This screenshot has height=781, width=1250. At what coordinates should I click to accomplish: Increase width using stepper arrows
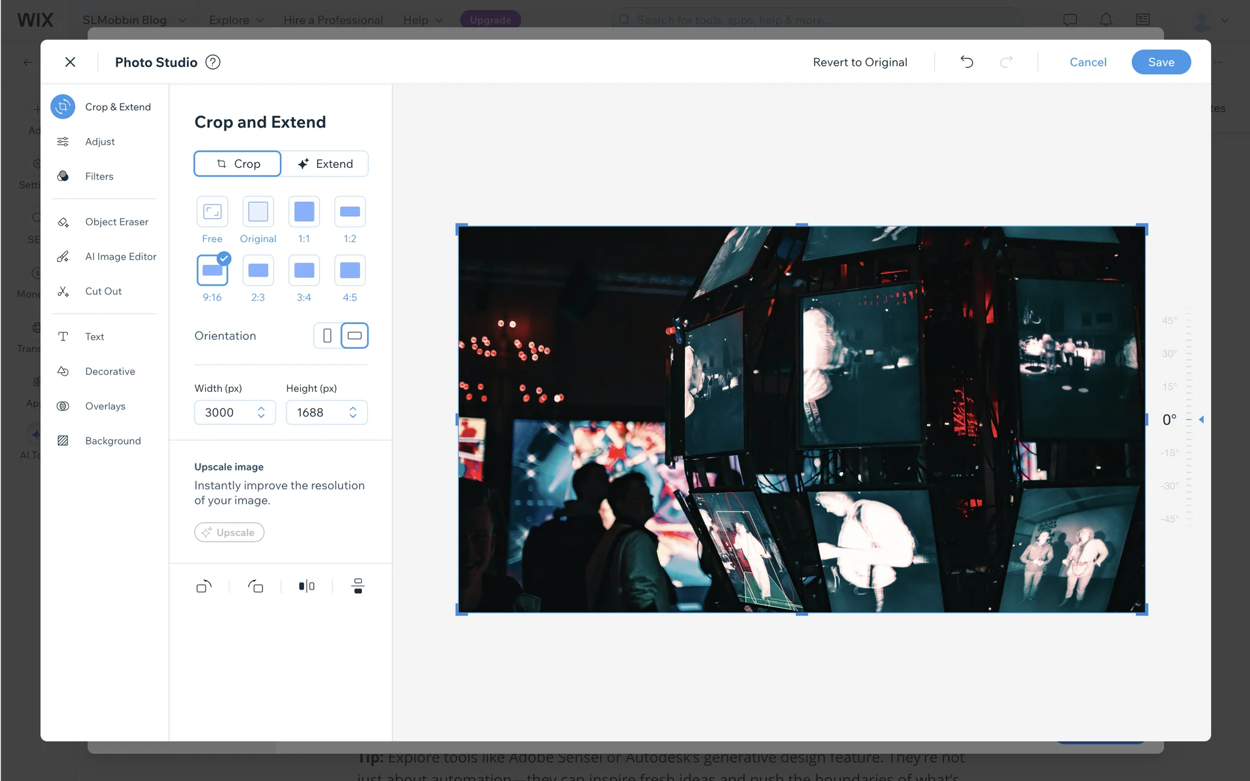261,409
